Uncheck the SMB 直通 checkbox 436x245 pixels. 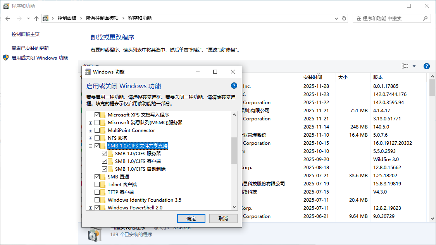(97, 176)
